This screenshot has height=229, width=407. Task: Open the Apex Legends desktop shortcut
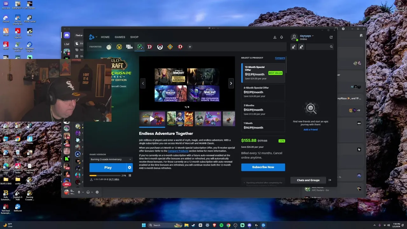pyautogui.click(x=17, y=33)
